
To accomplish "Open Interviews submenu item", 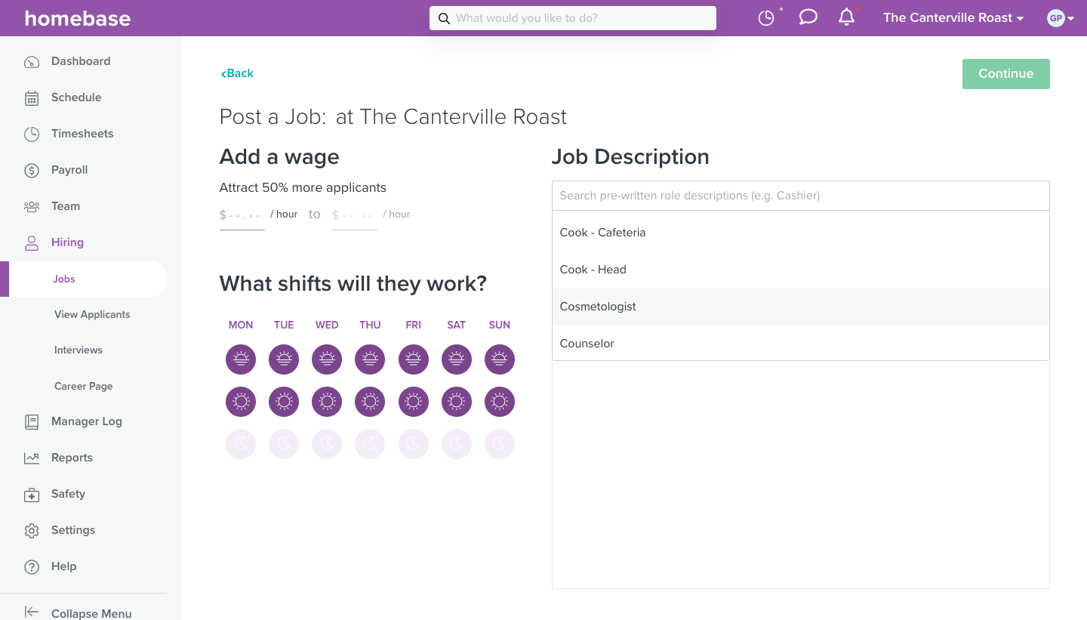I will tap(79, 350).
